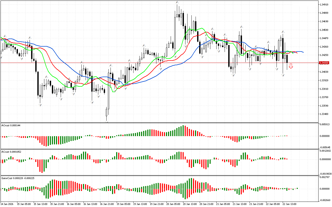Click the 1.34910 price scale label

[324, 5]
